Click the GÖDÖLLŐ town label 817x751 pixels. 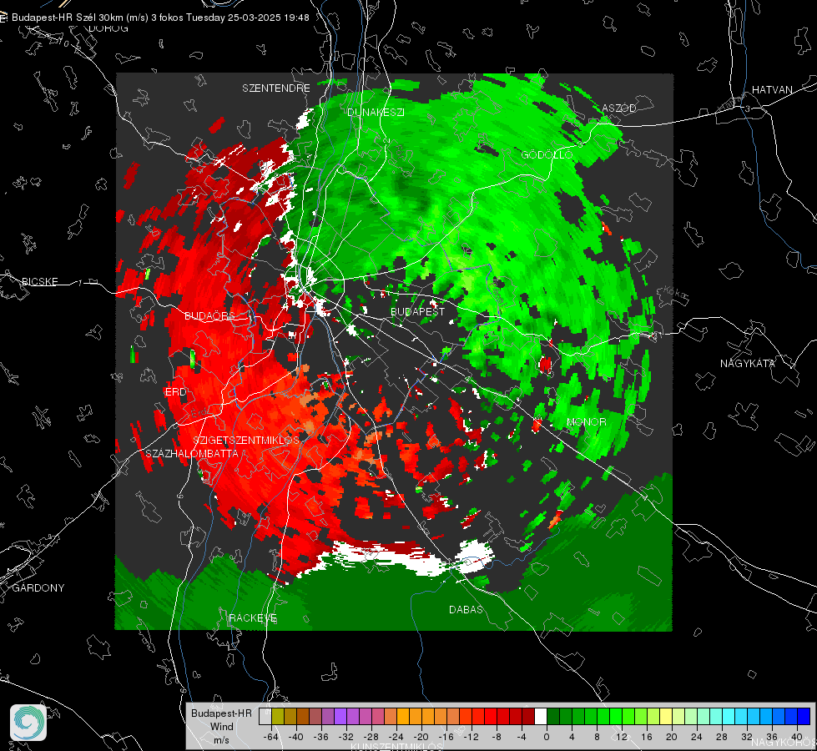pyautogui.click(x=547, y=154)
